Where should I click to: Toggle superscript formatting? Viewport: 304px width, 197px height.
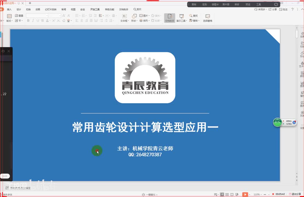click(x=54, y=21)
